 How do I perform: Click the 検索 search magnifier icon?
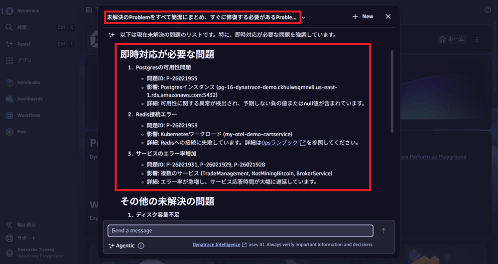tap(9, 27)
